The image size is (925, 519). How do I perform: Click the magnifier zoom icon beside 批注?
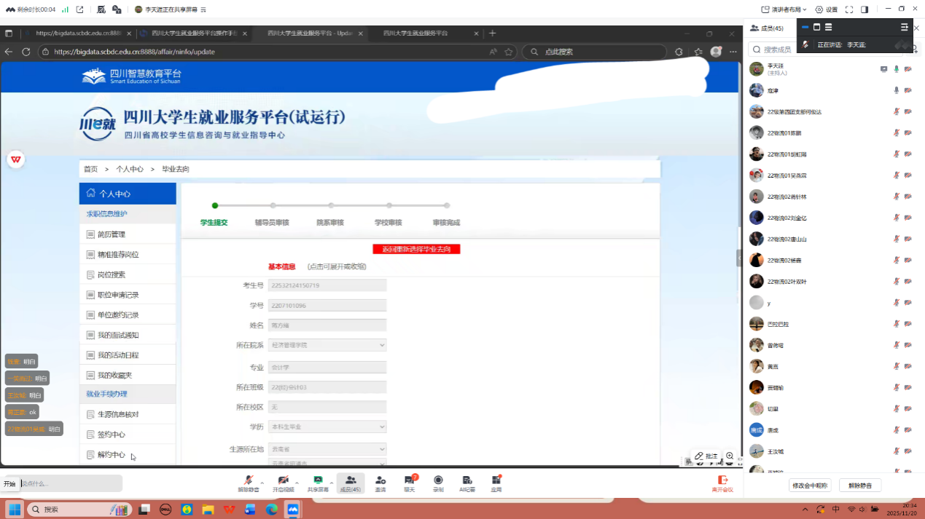click(730, 456)
